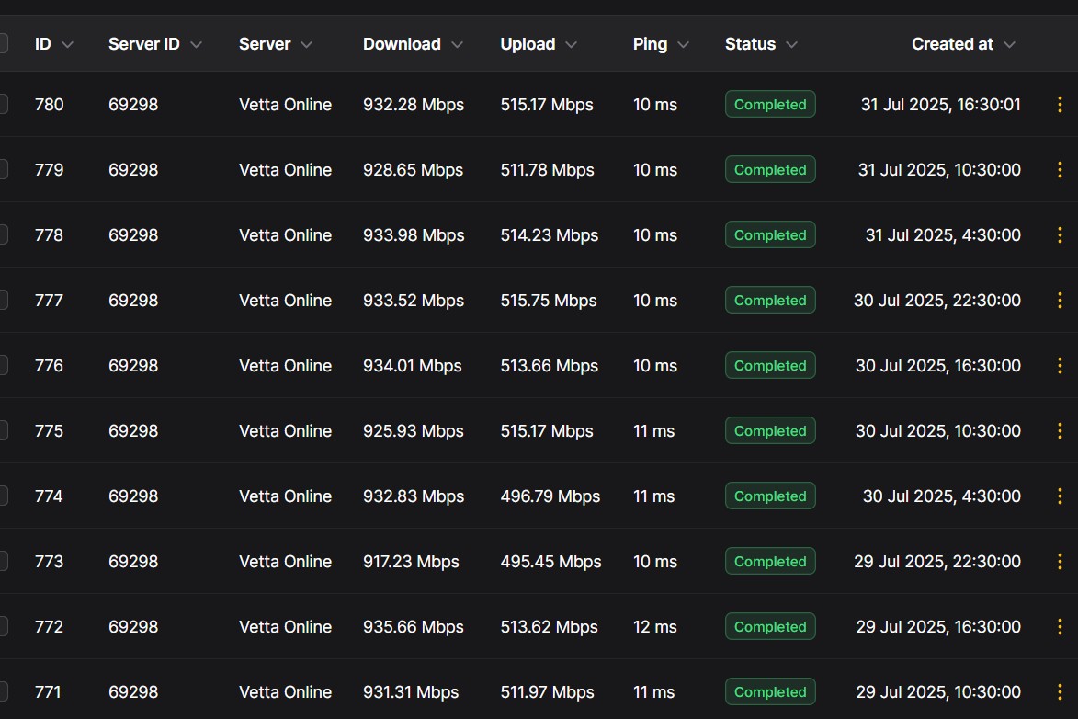Open the three-dot menu for result 779

[1060, 170]
